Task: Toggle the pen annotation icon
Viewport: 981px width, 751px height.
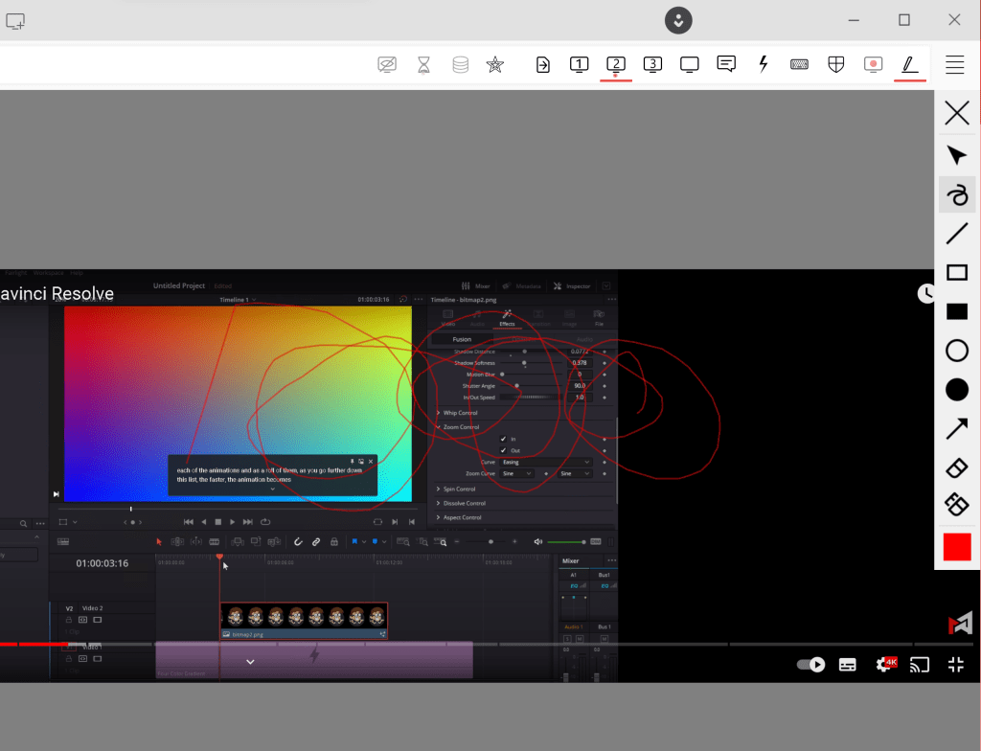Action: pos(910,64)
